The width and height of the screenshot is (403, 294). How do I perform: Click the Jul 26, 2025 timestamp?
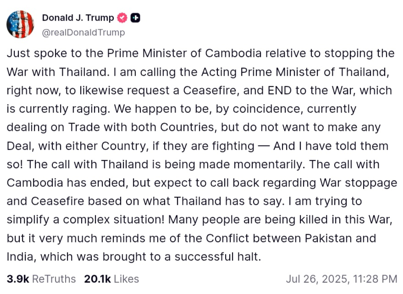coord(341,278)
